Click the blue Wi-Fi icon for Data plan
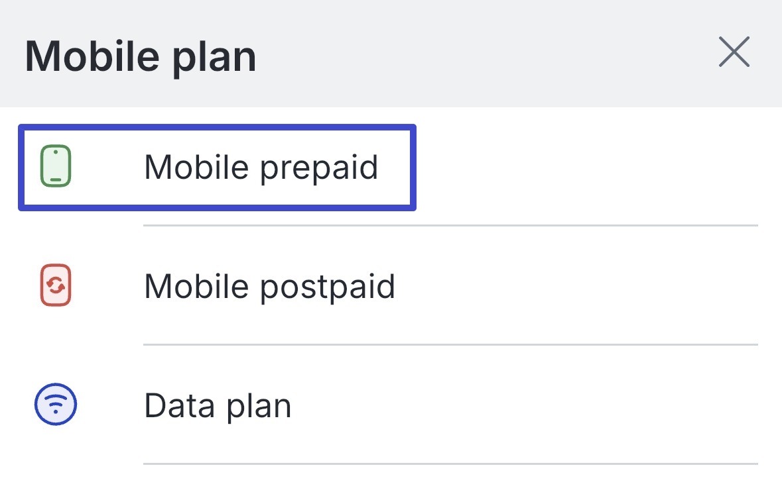This screenshot has height=494, width=782. coord(56,405)
